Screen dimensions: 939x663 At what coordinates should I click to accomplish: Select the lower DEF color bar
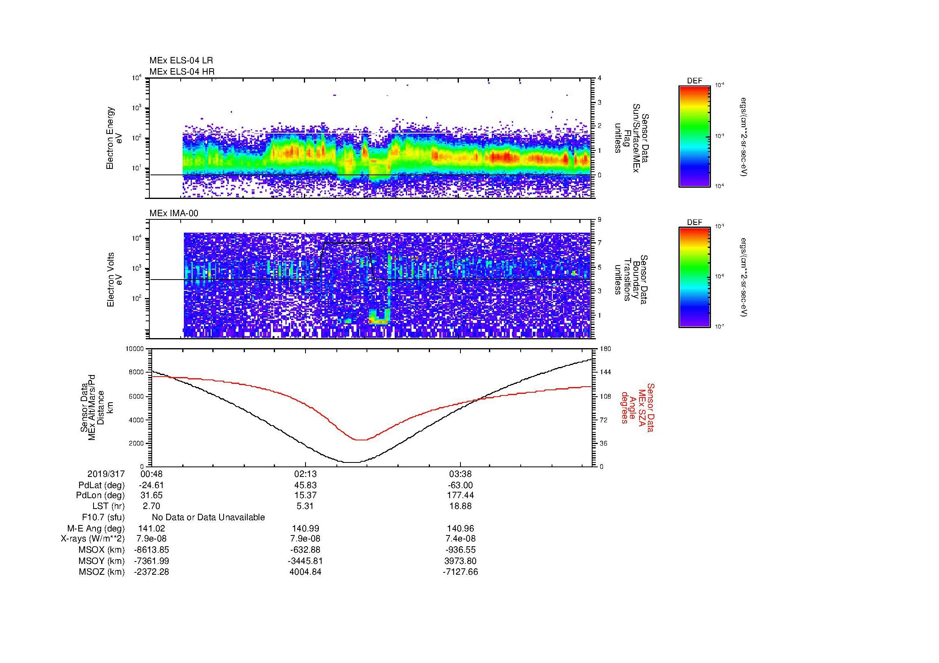[694, 278]
